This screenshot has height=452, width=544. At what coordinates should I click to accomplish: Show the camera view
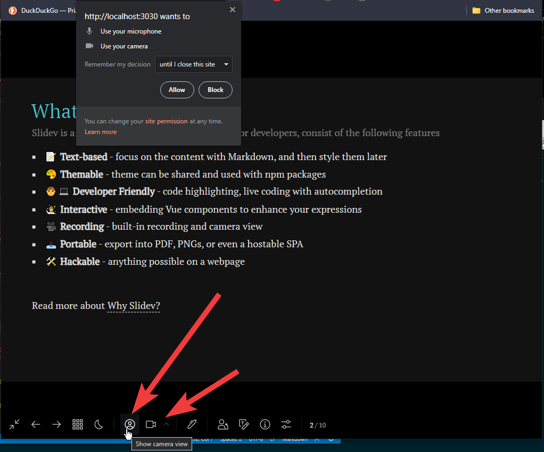(130, 424)
